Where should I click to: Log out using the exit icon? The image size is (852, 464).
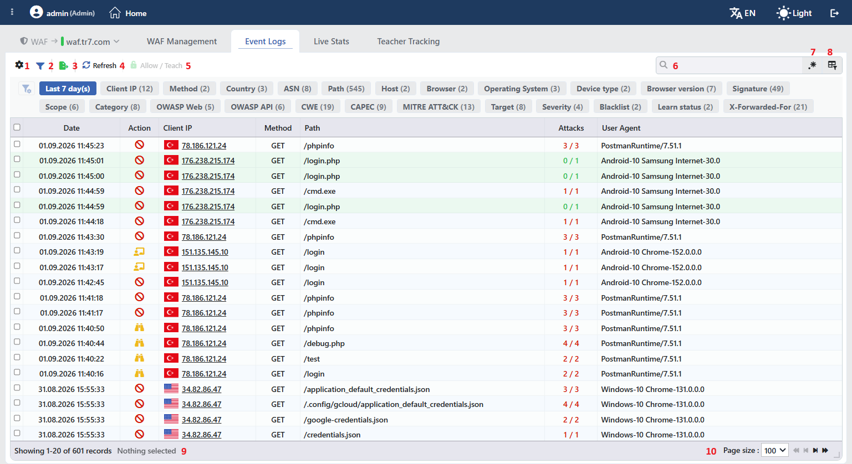click(x=834, y=13)
